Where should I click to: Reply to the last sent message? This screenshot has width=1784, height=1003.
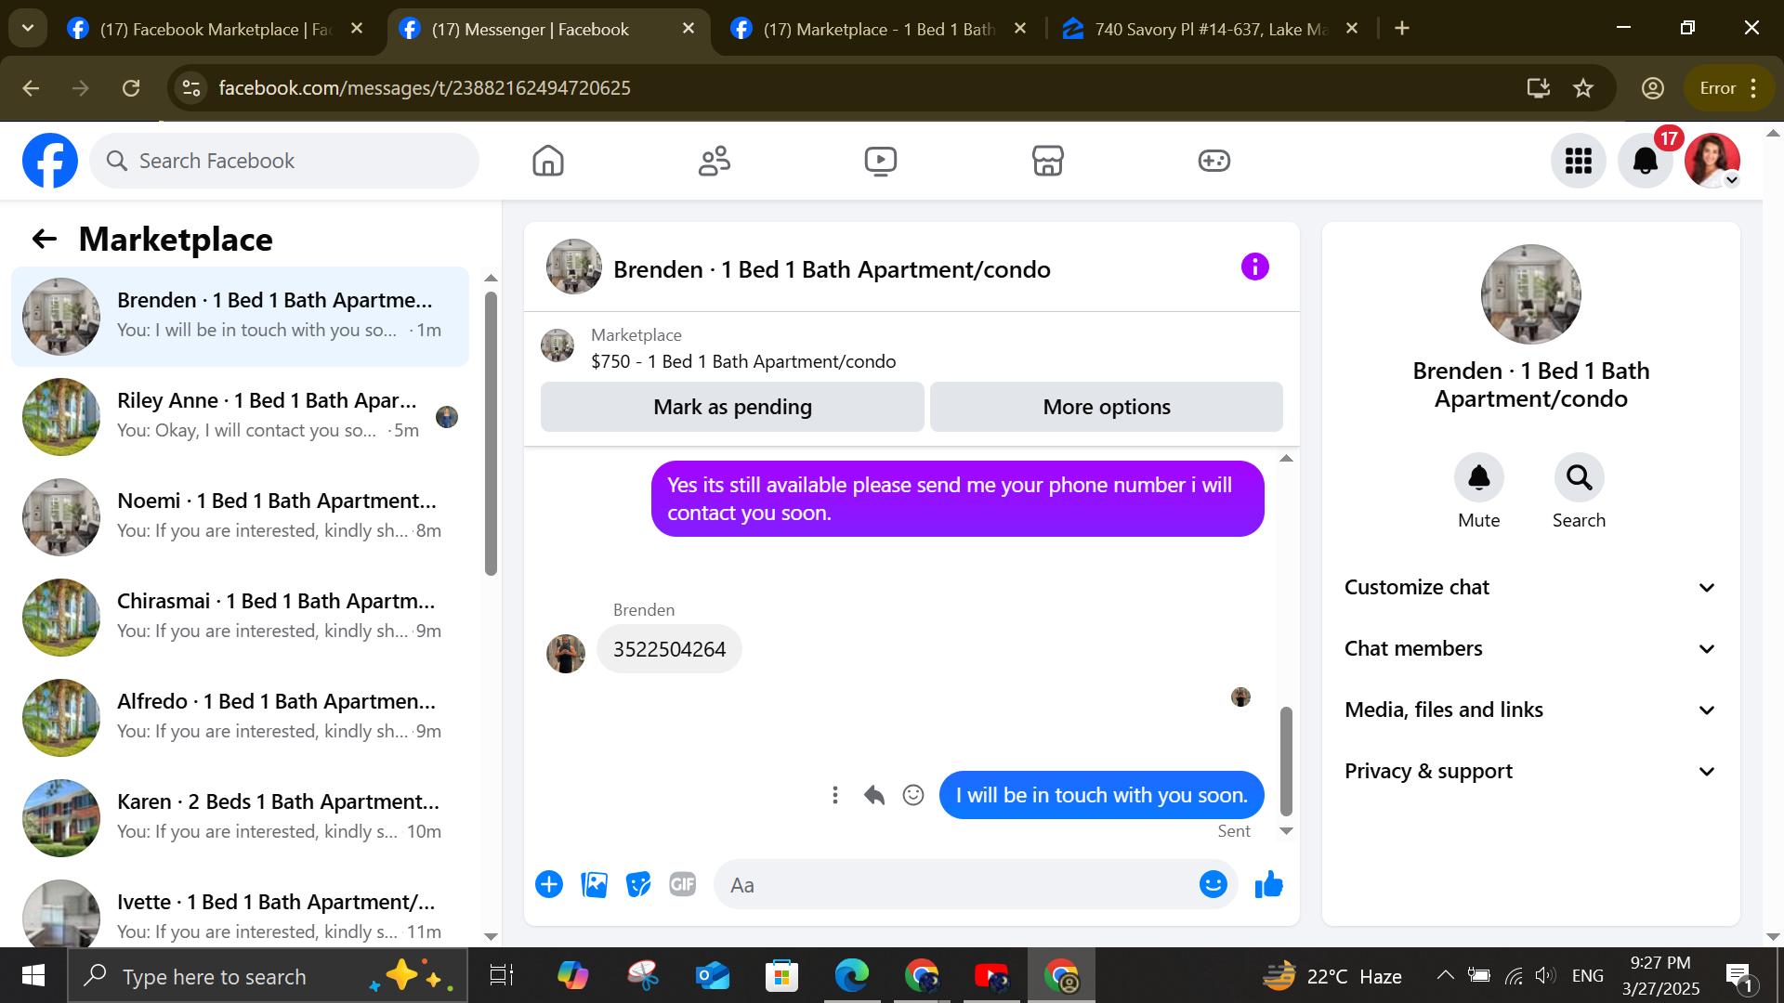[x=873, y=795]
